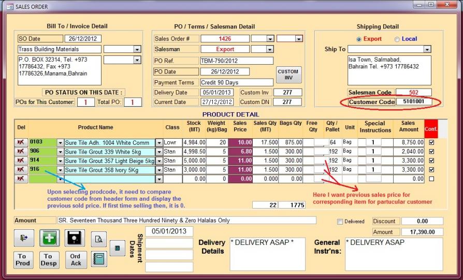Open product name dropdown on empty row
This screenshot has height=280, width=463.
click(159, 179)
